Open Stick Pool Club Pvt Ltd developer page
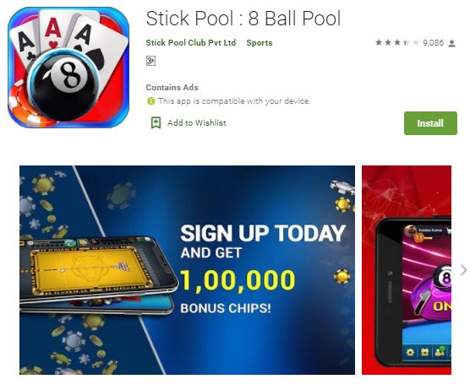This screenshot has height=390, width=470. [x=191, y=43]
